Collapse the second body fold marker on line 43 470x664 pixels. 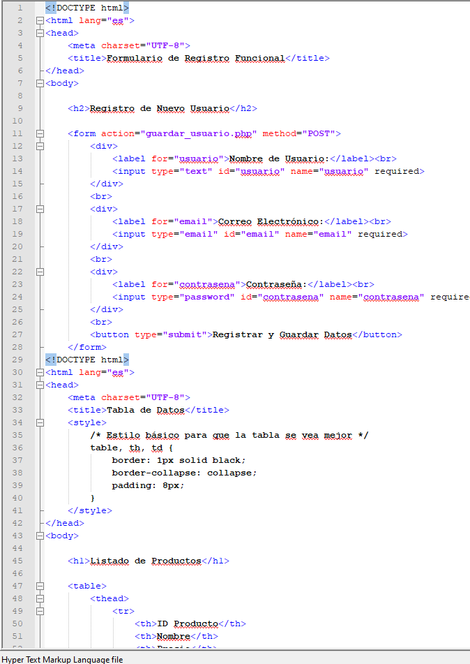click(40, 536)
